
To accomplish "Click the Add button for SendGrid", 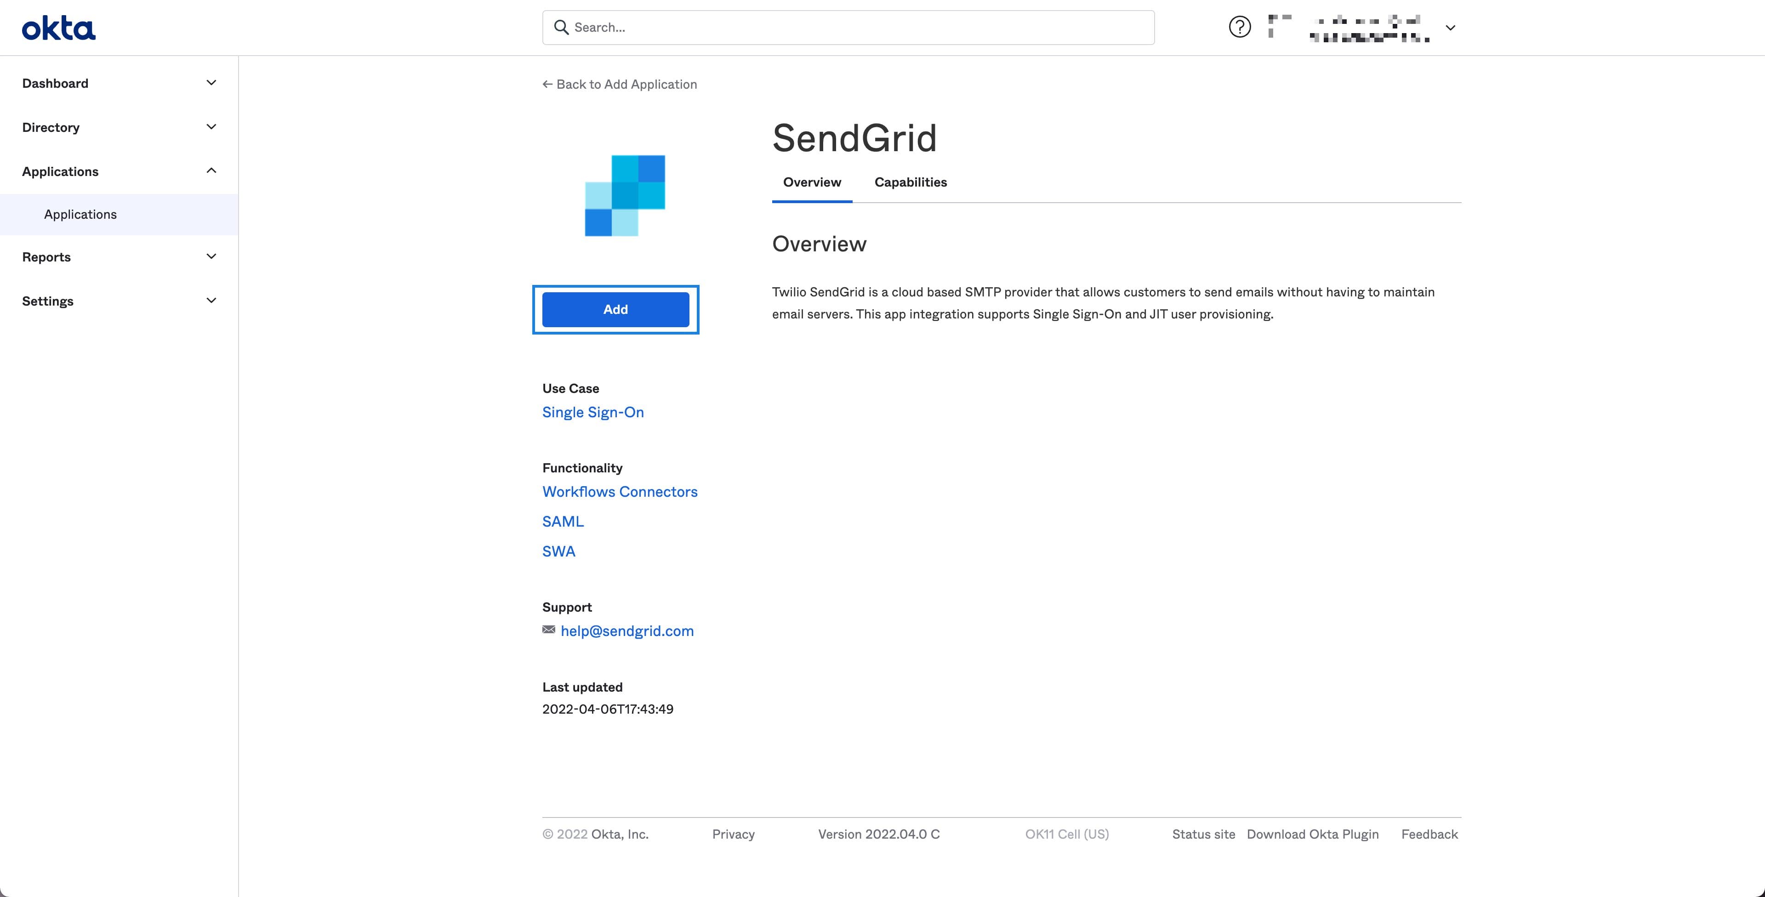I will [x=615, y=309].
